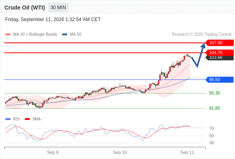
Task: Click the 104.70 resistance price tag
Action: click(219, 52)
